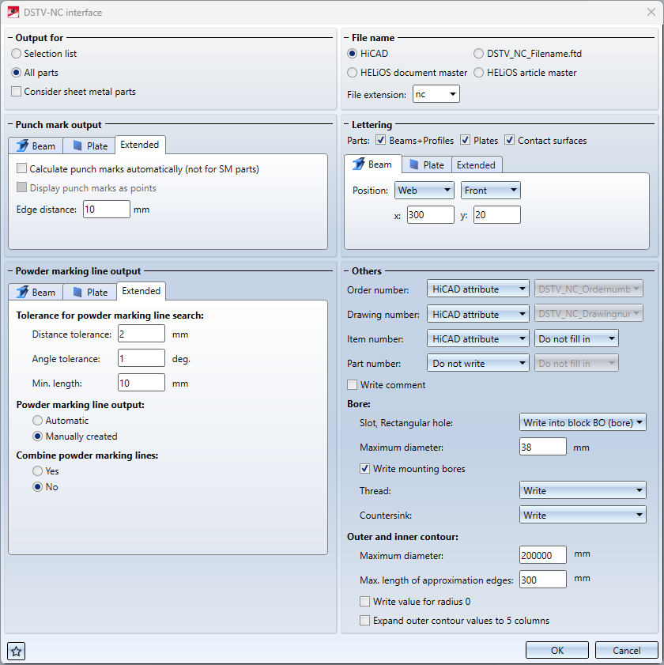Screen dimensions: 664x665
Task: Select Extended tab in Punch mark output
Action: pos(140,145)
